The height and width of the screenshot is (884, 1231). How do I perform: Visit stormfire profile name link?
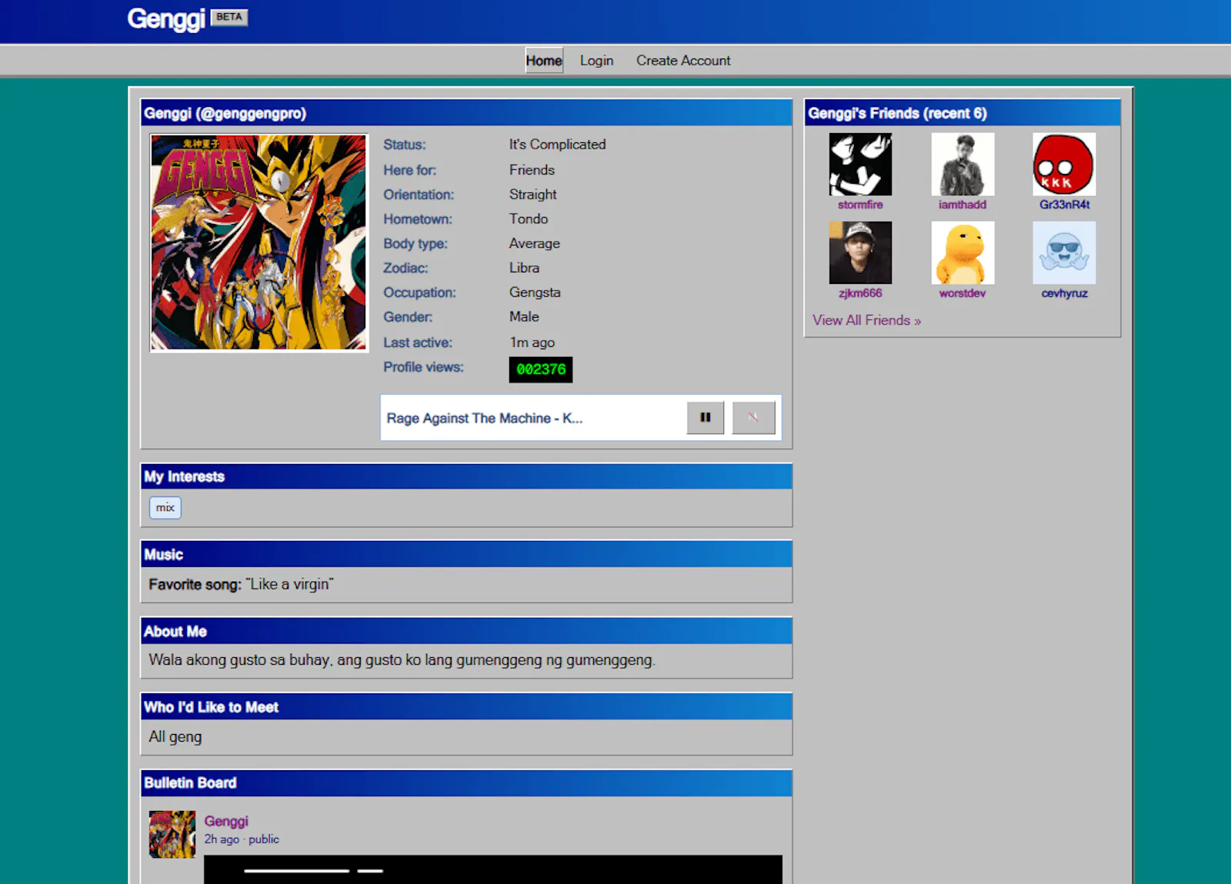(860, 205)
